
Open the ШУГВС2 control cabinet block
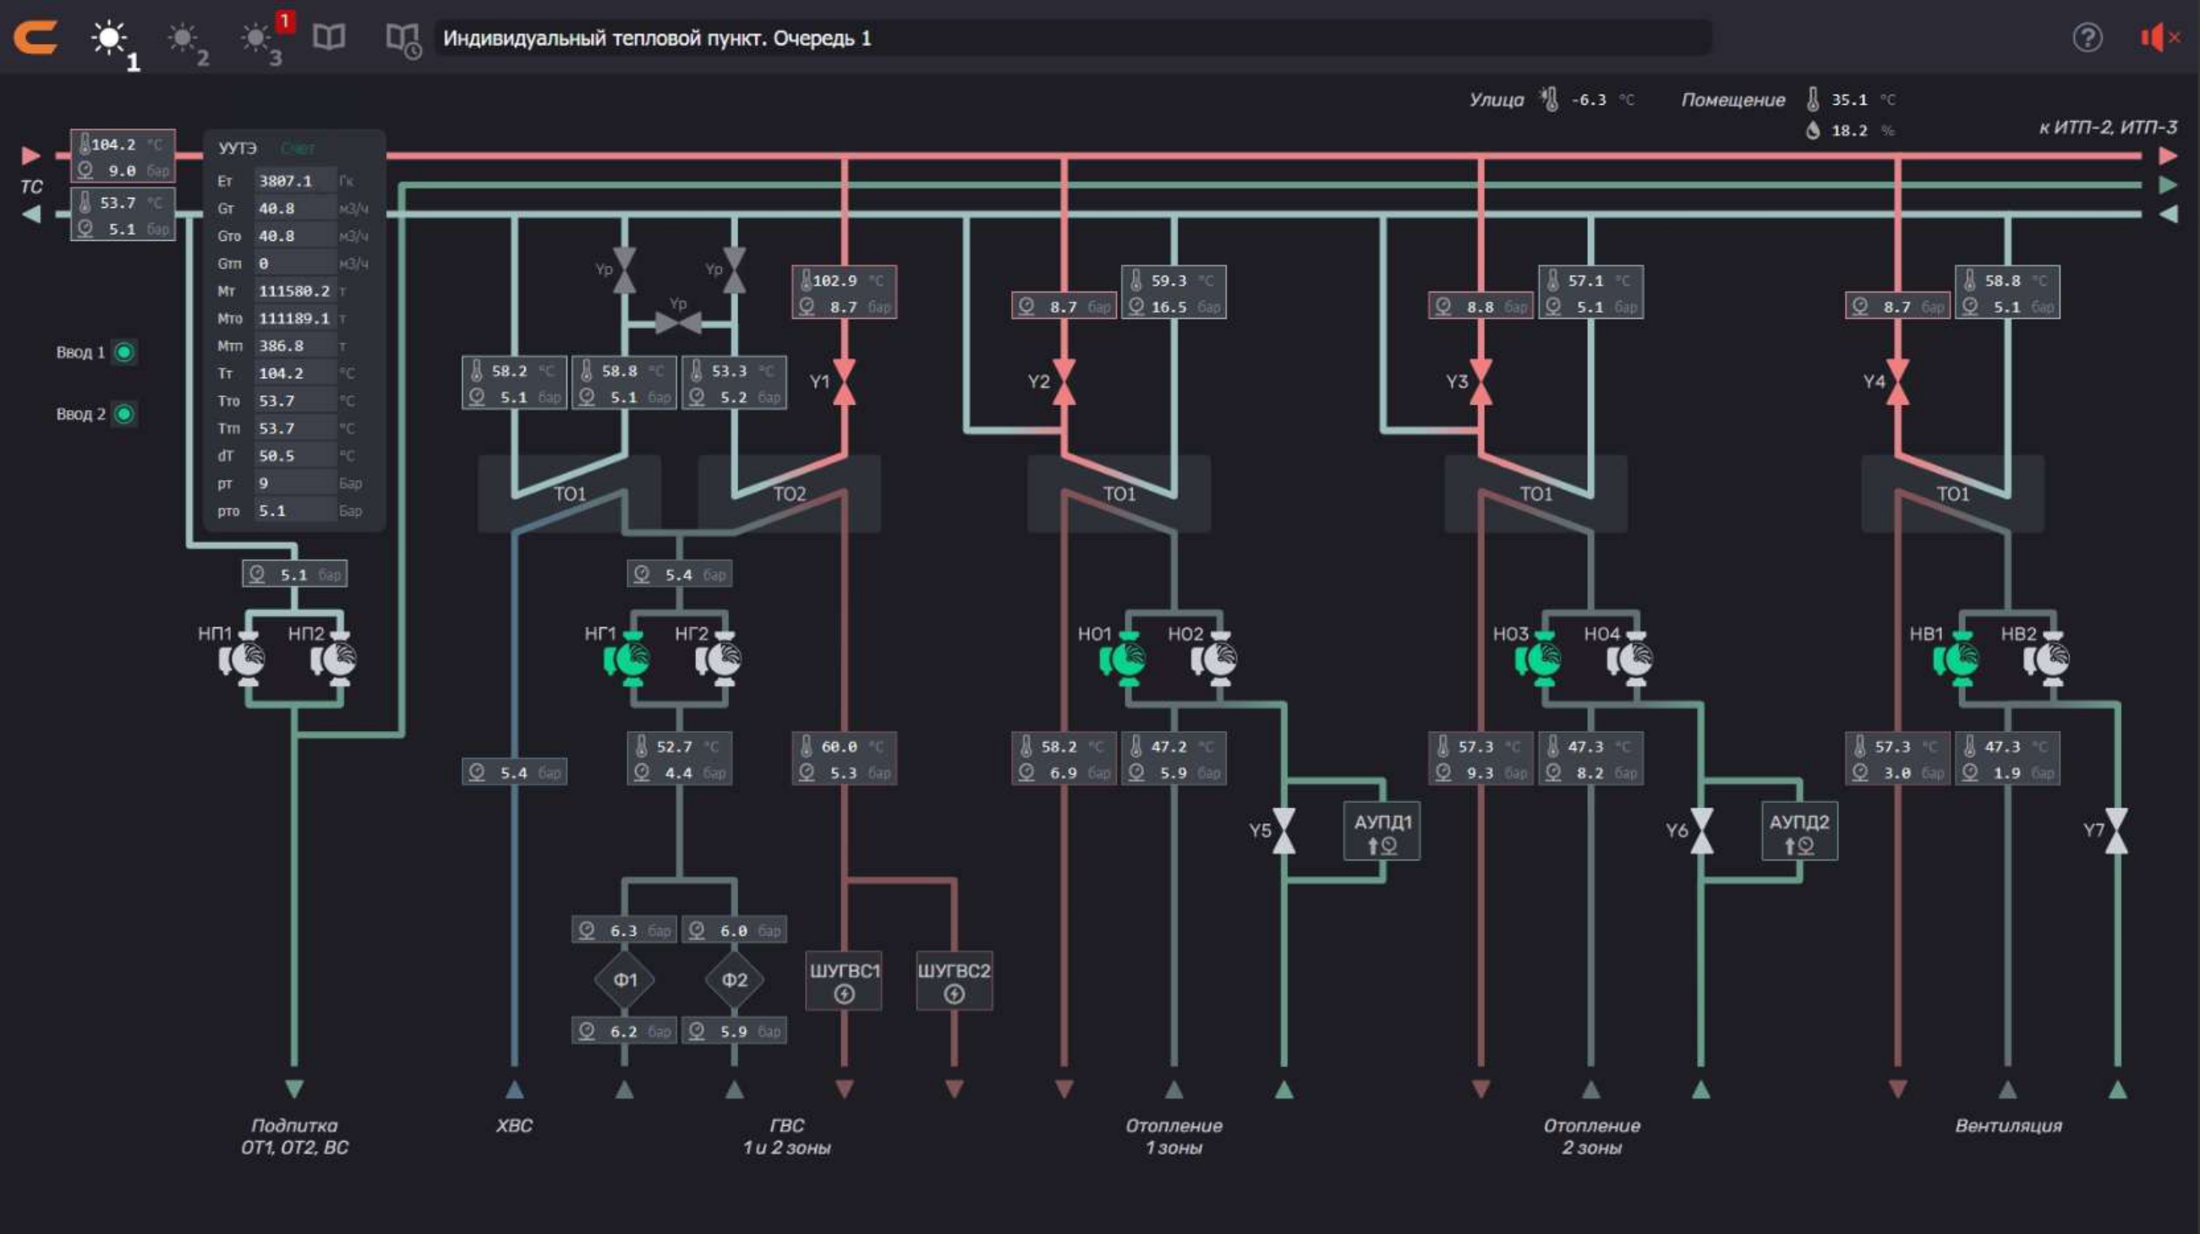pyautogui.click(x=954, y=980)
